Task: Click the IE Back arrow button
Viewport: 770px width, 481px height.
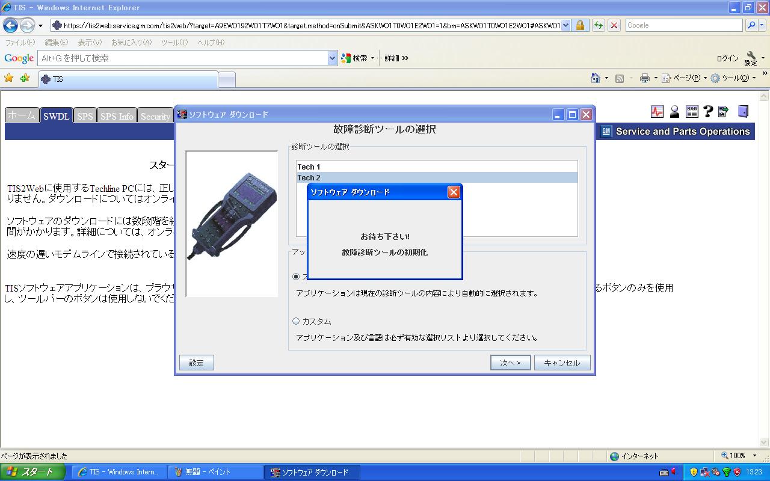Action: tap(10, 25)
